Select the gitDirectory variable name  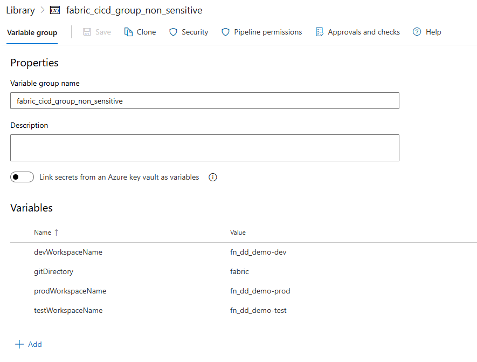coord(54,271)
